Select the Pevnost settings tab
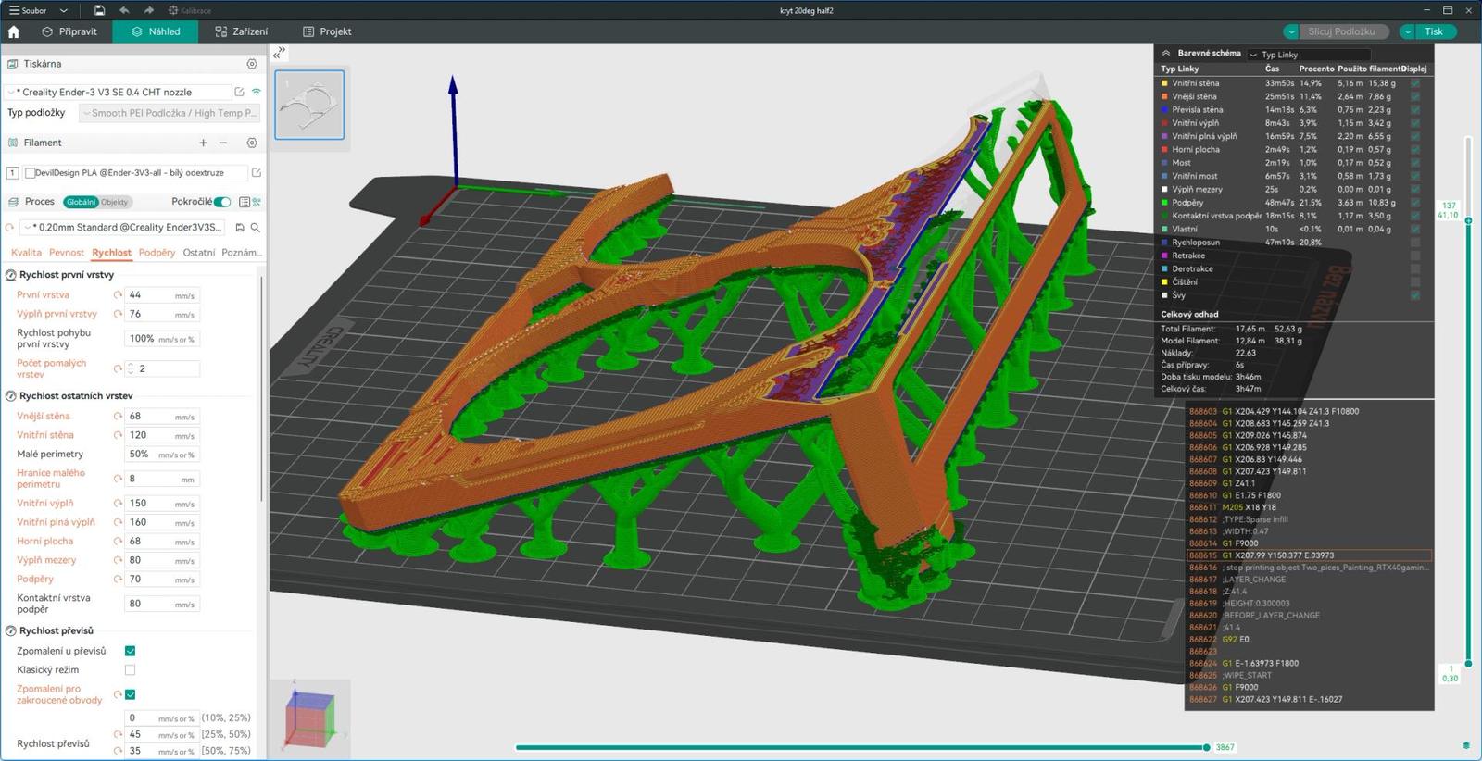Image resolution: width=1482 pixels, height=761 pixels. [x=67, y=253]
